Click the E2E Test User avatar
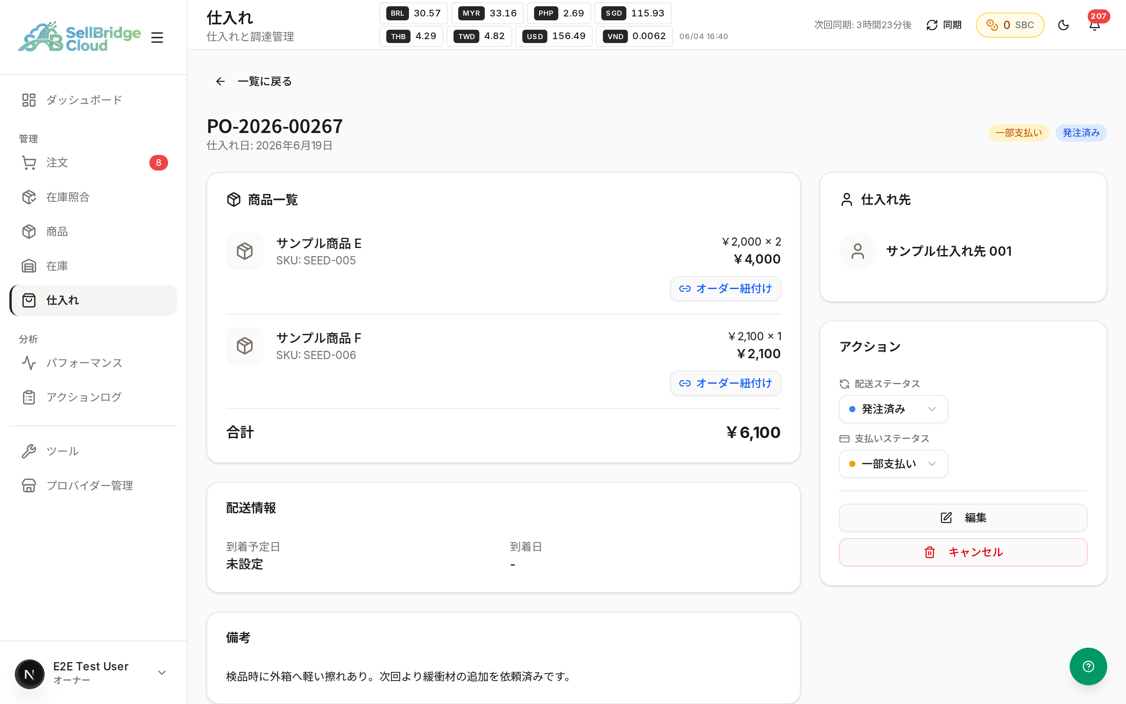The width and height of the screenshot is (1126, 704). 30,674
